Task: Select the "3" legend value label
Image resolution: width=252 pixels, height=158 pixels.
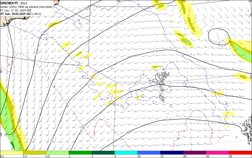Action: coord(92,156)
